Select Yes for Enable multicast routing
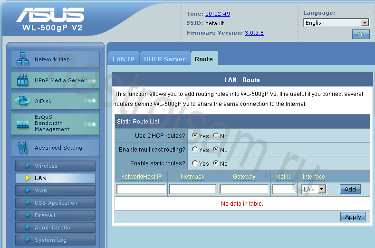Image resolution: width=375 pixels, height=248 pixels. [195, 150]
